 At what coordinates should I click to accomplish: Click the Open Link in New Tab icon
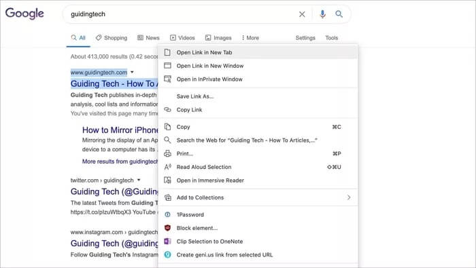tap(167, 52)
